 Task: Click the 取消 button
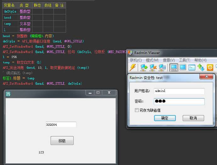[x=193, y=118]
